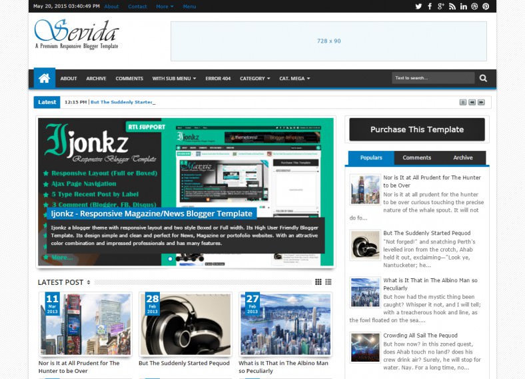Open Latest Post title But The Suddenly Started Pequod

pyautogui.click(x=184, y=363)
